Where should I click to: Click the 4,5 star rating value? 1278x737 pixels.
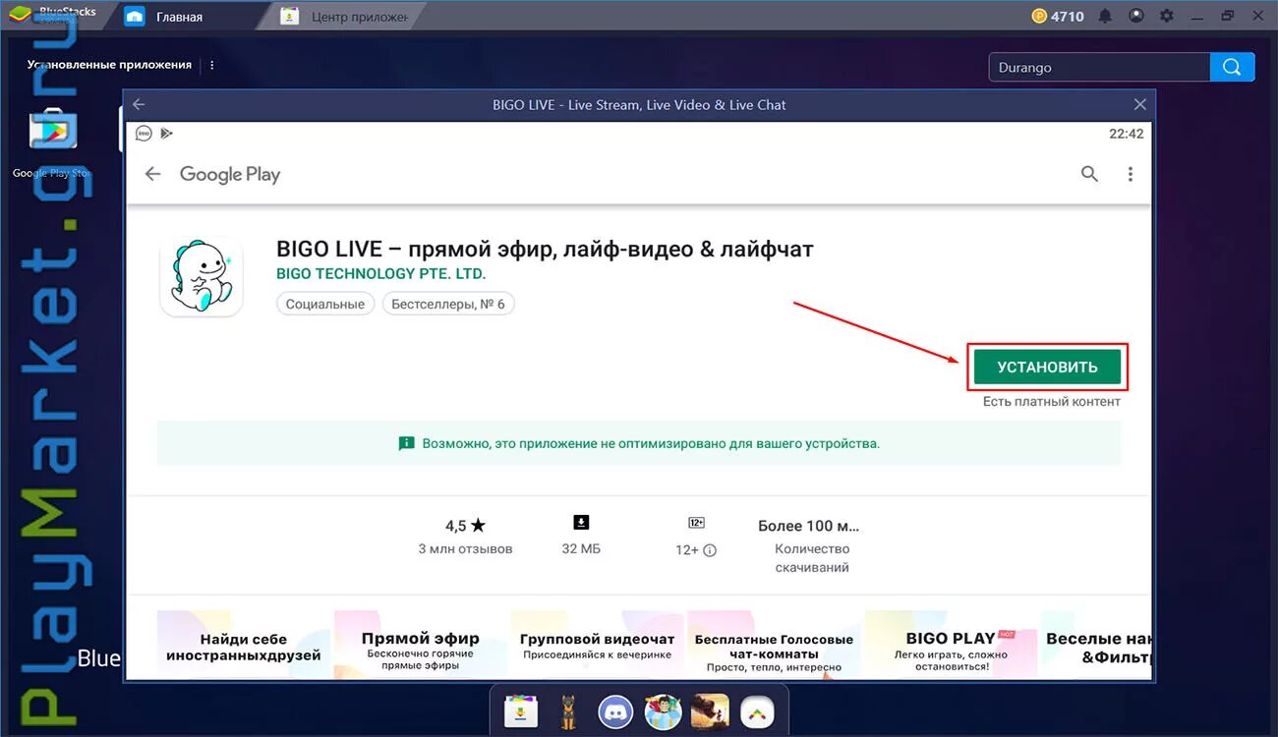click(465, 526)
